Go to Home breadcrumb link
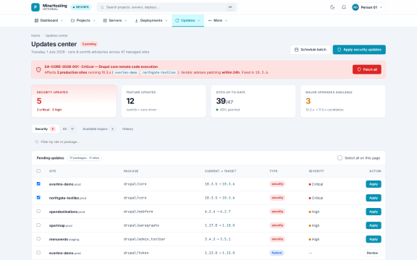Image resolution: width=417 pixels, height=260 pixels. (35, 35)
